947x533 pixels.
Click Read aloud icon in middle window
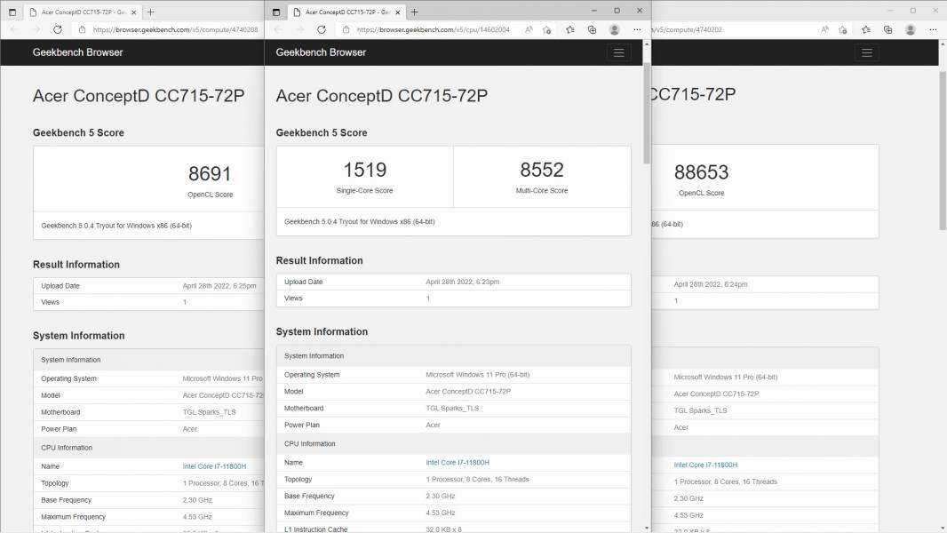[x=529, y=29]
